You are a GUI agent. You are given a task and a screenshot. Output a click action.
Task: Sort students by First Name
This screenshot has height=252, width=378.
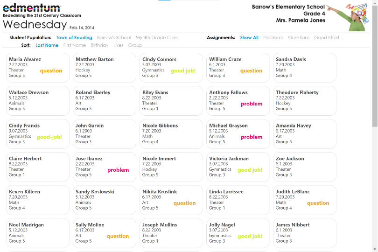click(75, 45)
